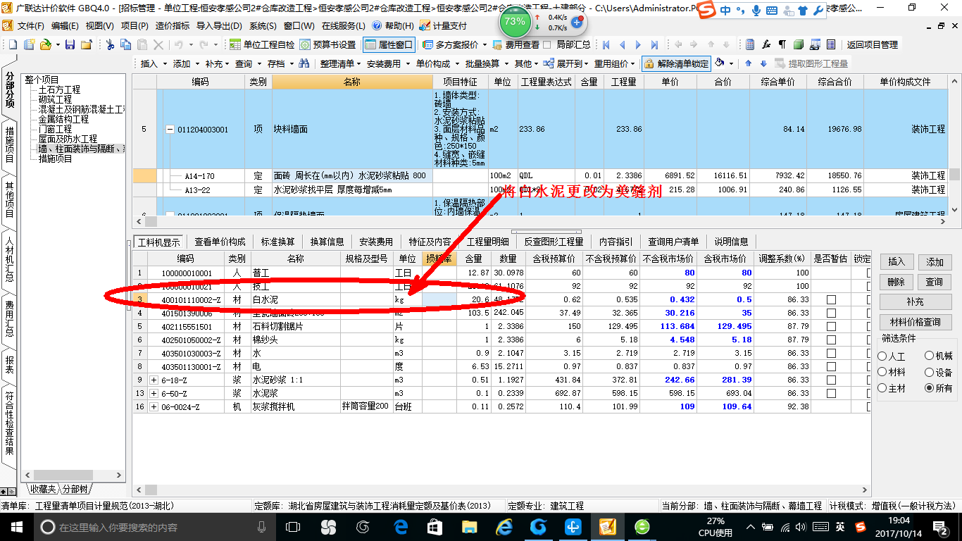Select the 材料 filter radio button

[x=883, y=372]
